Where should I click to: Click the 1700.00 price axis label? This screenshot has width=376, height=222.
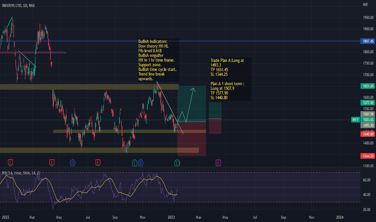tap(368, 75)
